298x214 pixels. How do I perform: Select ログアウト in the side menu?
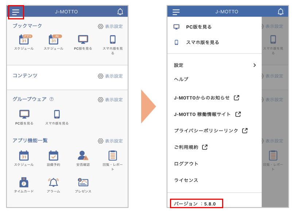(186, 164)
